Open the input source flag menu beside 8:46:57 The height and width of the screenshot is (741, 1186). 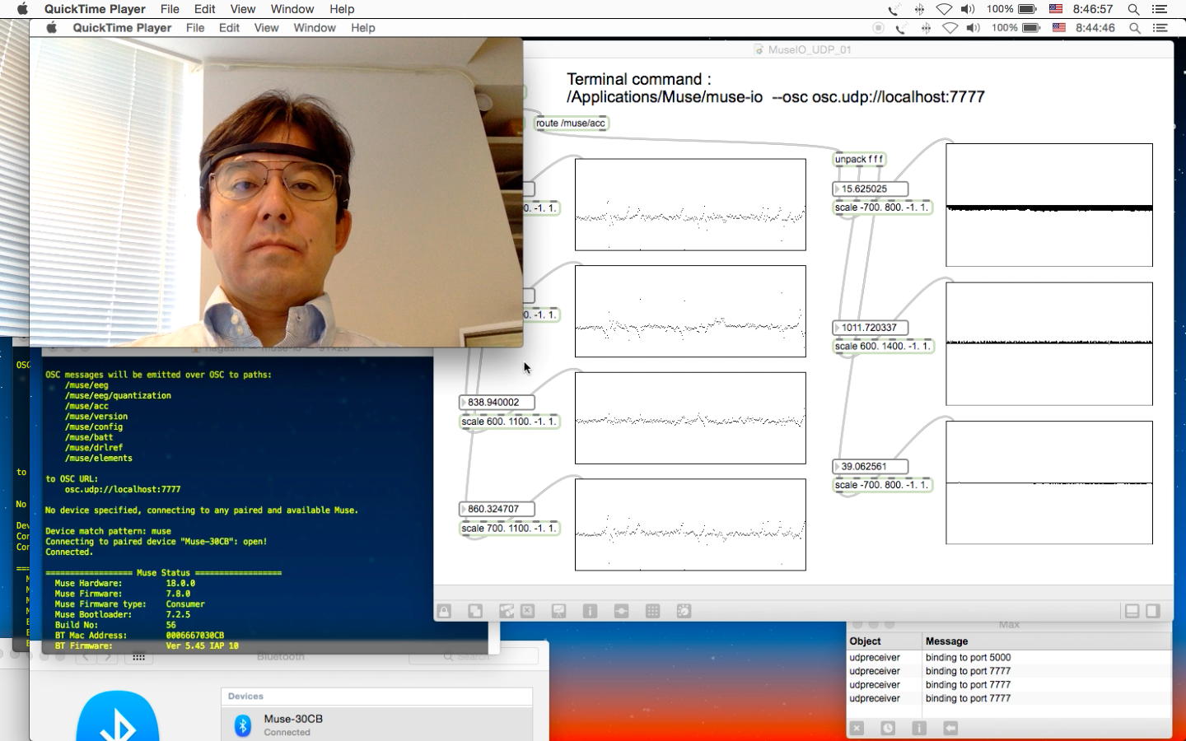click(x=1055, y=9)
